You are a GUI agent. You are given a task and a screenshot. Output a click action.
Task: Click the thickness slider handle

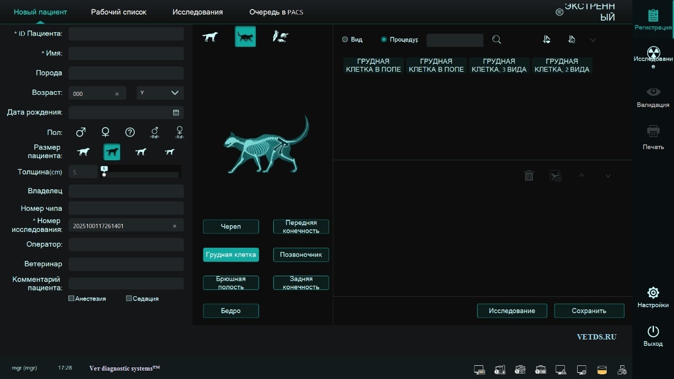click(104, 171)
